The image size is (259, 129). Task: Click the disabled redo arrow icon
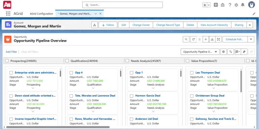(251, 52)
